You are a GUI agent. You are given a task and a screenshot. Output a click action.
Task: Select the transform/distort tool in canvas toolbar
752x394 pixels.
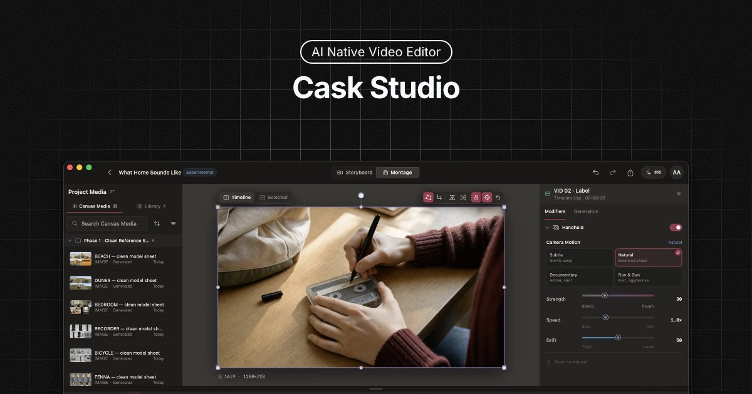[x=428, y=197]
